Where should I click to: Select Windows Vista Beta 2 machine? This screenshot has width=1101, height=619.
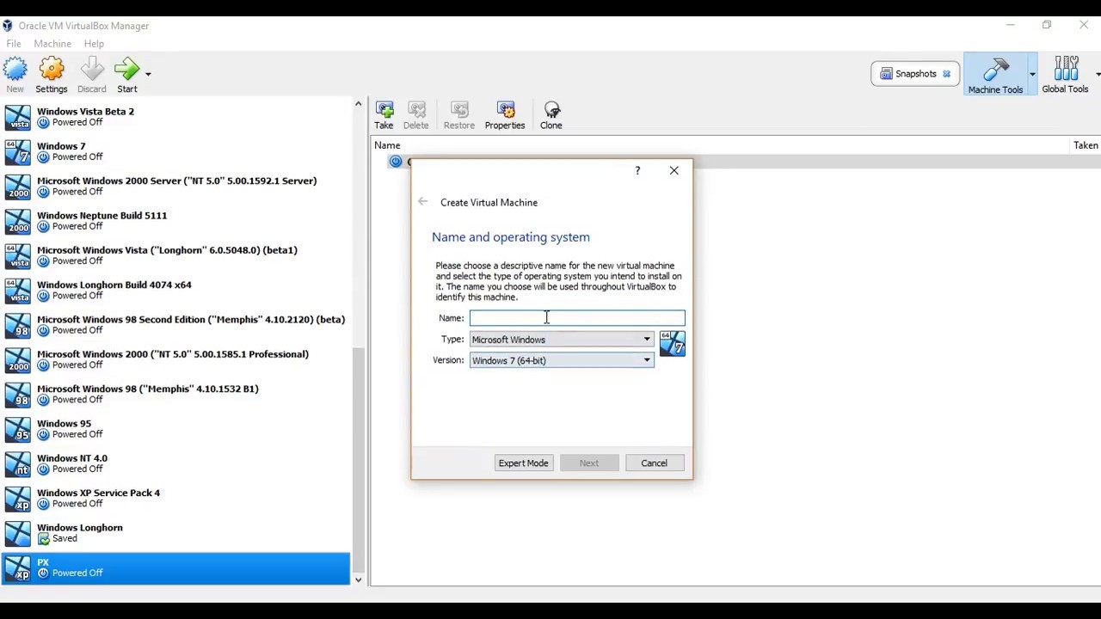[175, 117]
